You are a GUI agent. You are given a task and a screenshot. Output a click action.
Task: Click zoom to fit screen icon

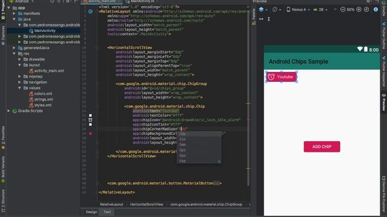pyautogui.click(x=366, y=10)
